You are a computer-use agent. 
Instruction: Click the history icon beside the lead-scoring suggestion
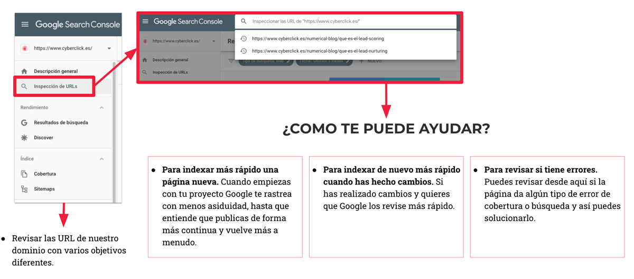click(x=244, y=39)
